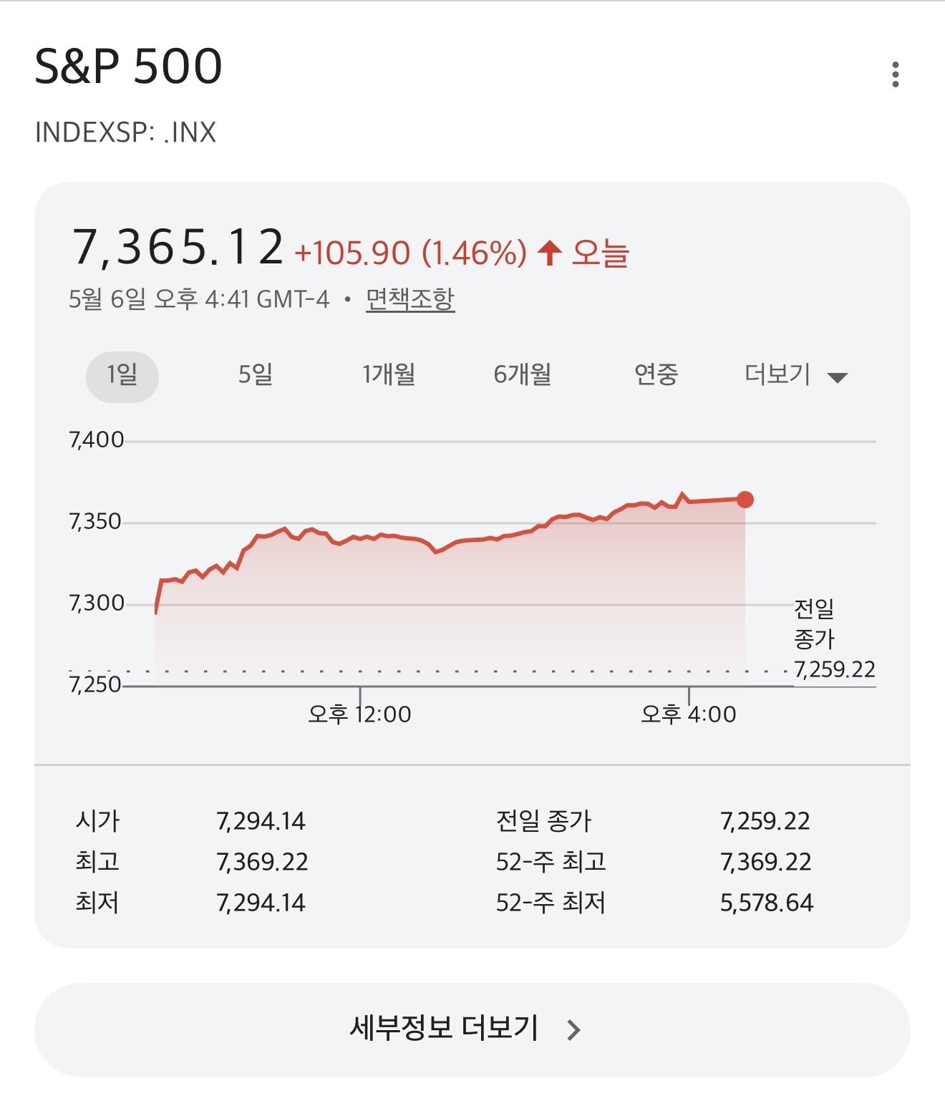
Task: Click the 전일 종가 7,259.22 chart label
Action: tap(835, 639)
